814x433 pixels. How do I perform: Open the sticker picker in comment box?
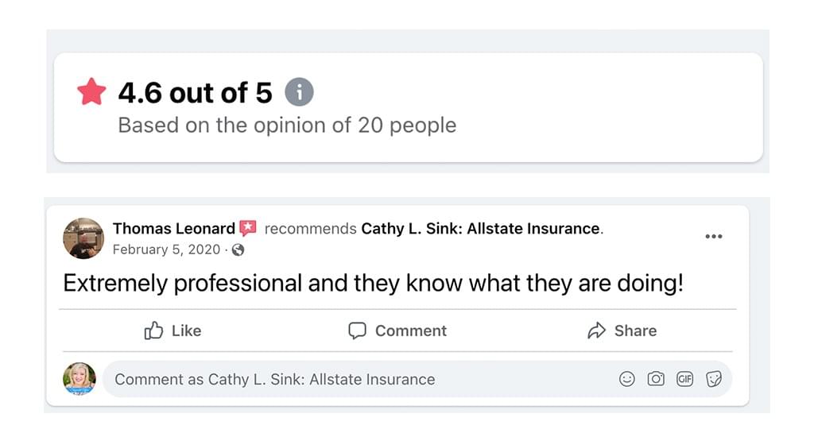(713, 379)
